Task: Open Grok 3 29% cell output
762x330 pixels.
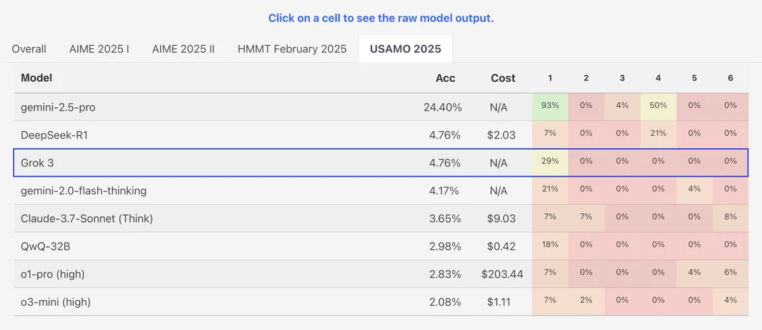Action: pyautogui.click(x=550, y=162)
